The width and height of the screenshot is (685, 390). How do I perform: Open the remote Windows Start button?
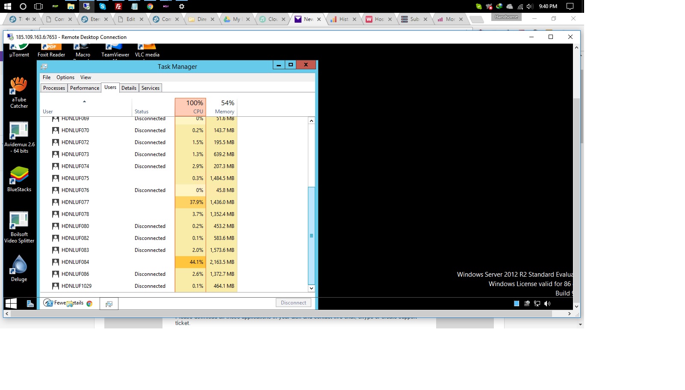11,304
